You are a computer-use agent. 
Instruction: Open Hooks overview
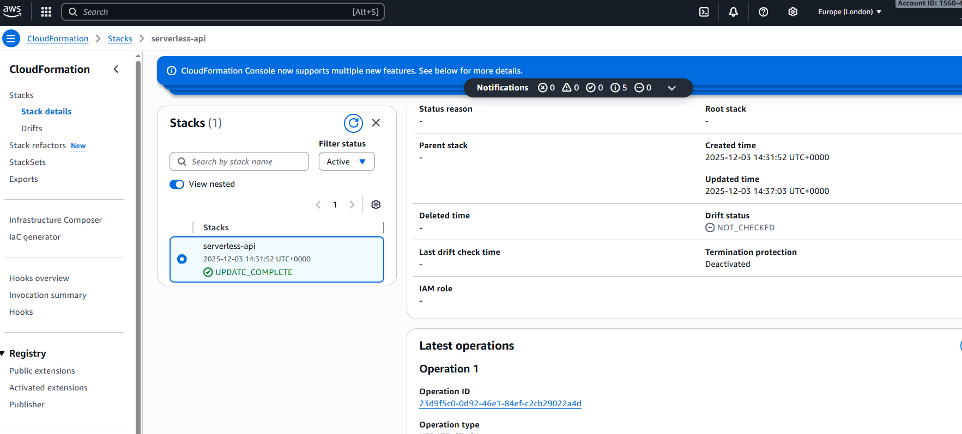pos(39,278)
